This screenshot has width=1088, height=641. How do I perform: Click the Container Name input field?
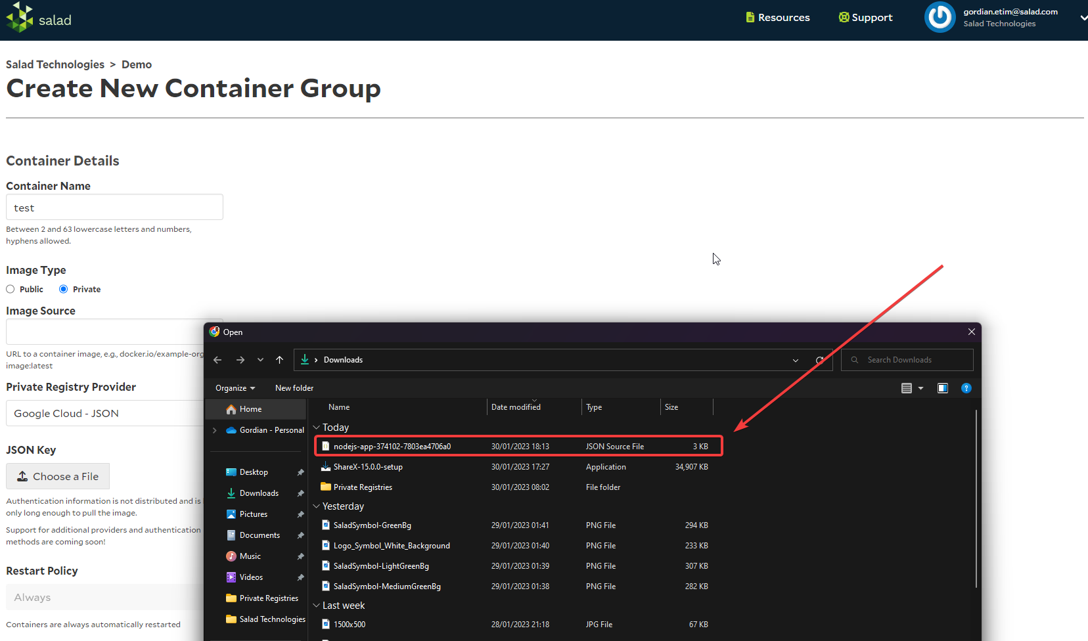pos(114,207)
